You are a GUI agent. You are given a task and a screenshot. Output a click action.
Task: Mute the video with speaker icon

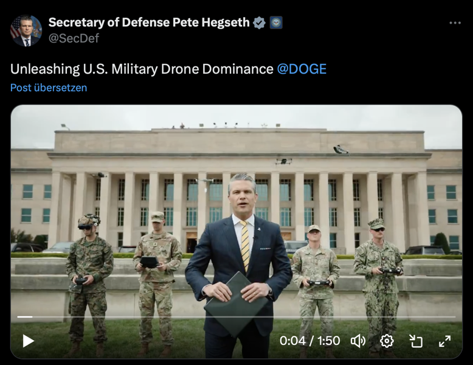tap(357, 341)
